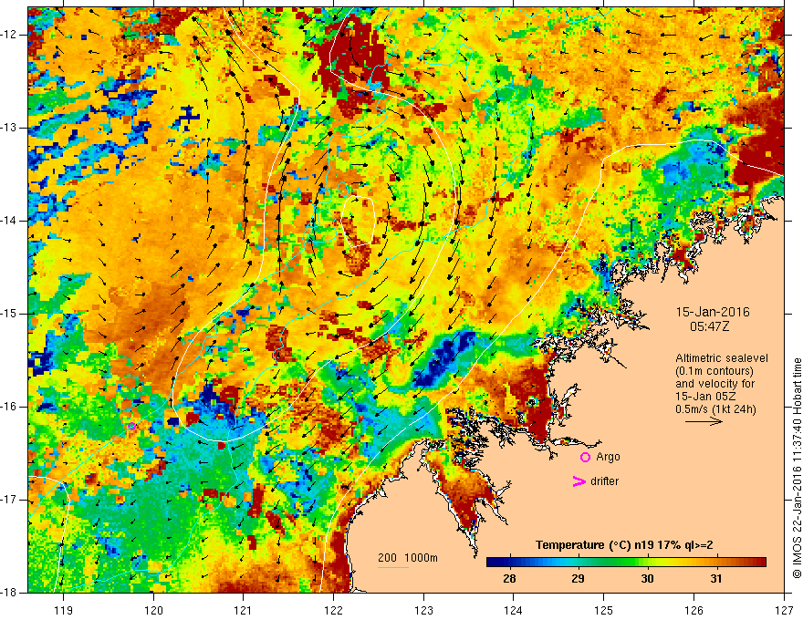Click the '124' longitude axis label
Screen dimensions: 803x620
514,610
